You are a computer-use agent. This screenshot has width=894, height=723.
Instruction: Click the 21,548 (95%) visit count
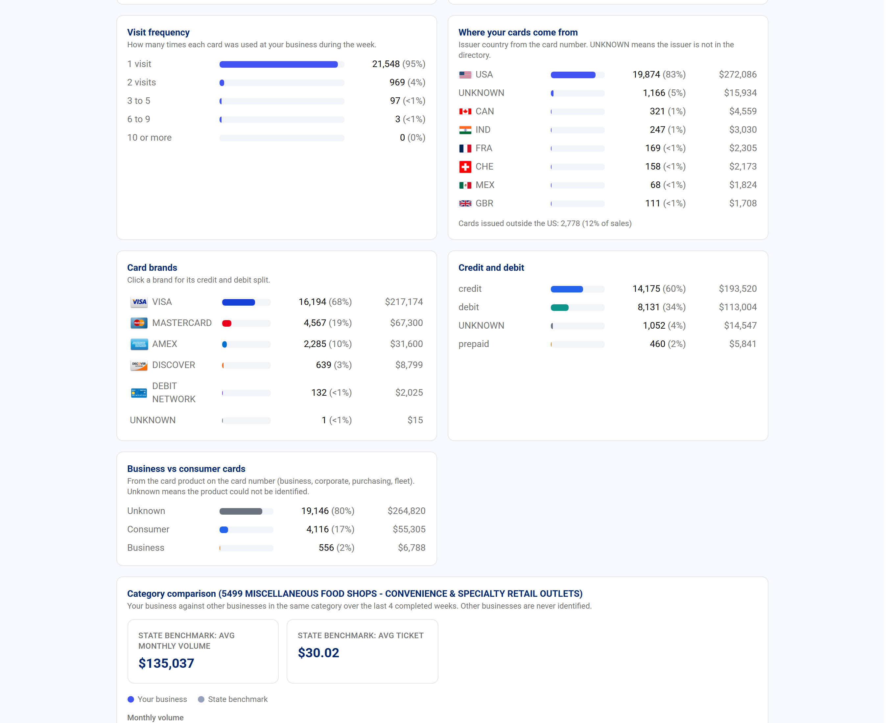pos(398,64)
